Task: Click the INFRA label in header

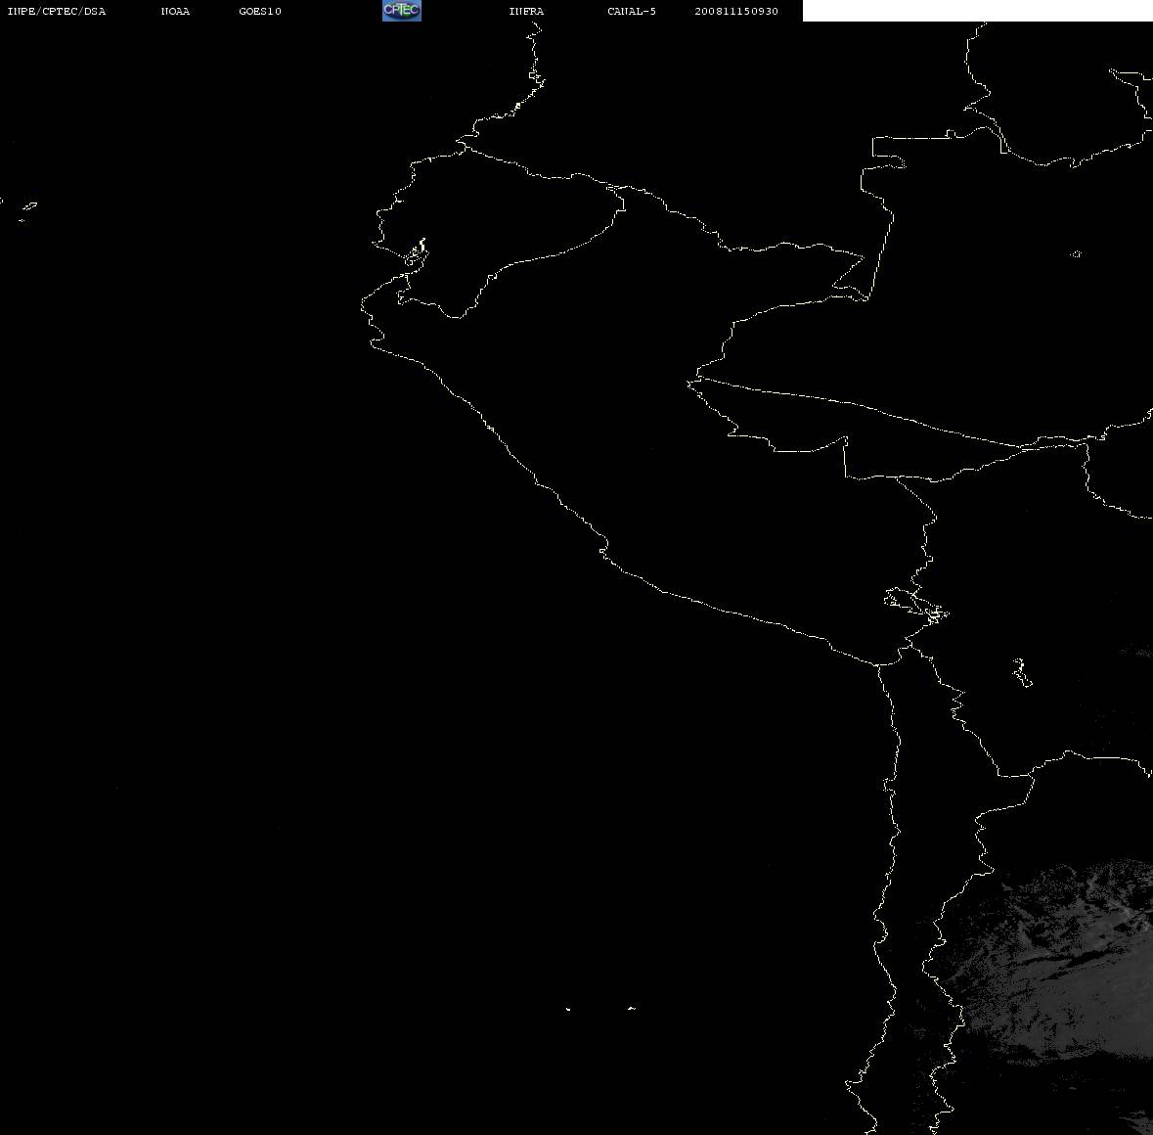Action: (526, 11)
